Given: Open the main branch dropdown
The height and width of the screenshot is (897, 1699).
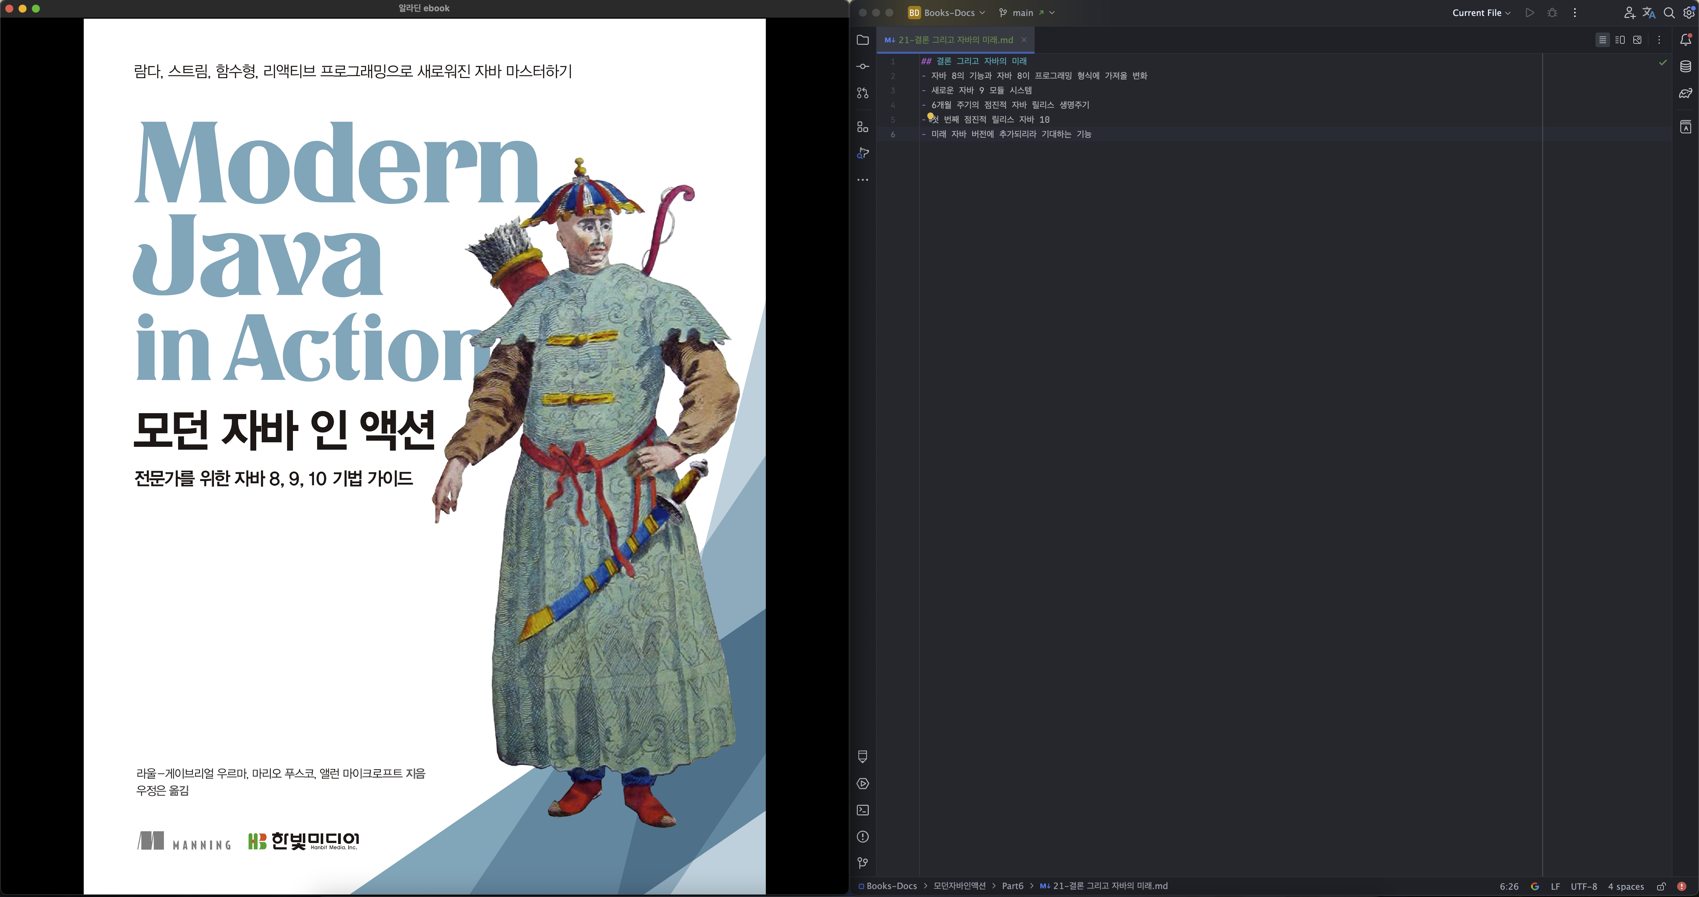Looking at the screenshot, I should pyautogui.click(x=1026, y=13).
